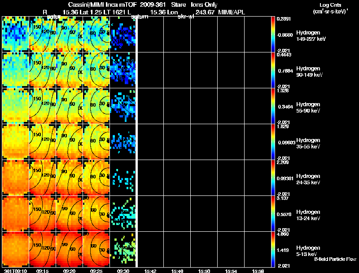This screenshot has width=359, height=273.
Task: Click the color bar beside Hydrogen 90-149 keV
Action: 273,70
